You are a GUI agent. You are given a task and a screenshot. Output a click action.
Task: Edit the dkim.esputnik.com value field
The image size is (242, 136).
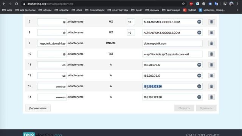point(172,43)
